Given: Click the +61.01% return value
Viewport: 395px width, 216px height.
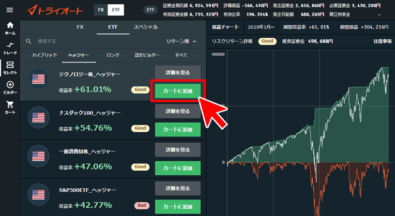Looking at the screenshot, I should tap(93, 90).
